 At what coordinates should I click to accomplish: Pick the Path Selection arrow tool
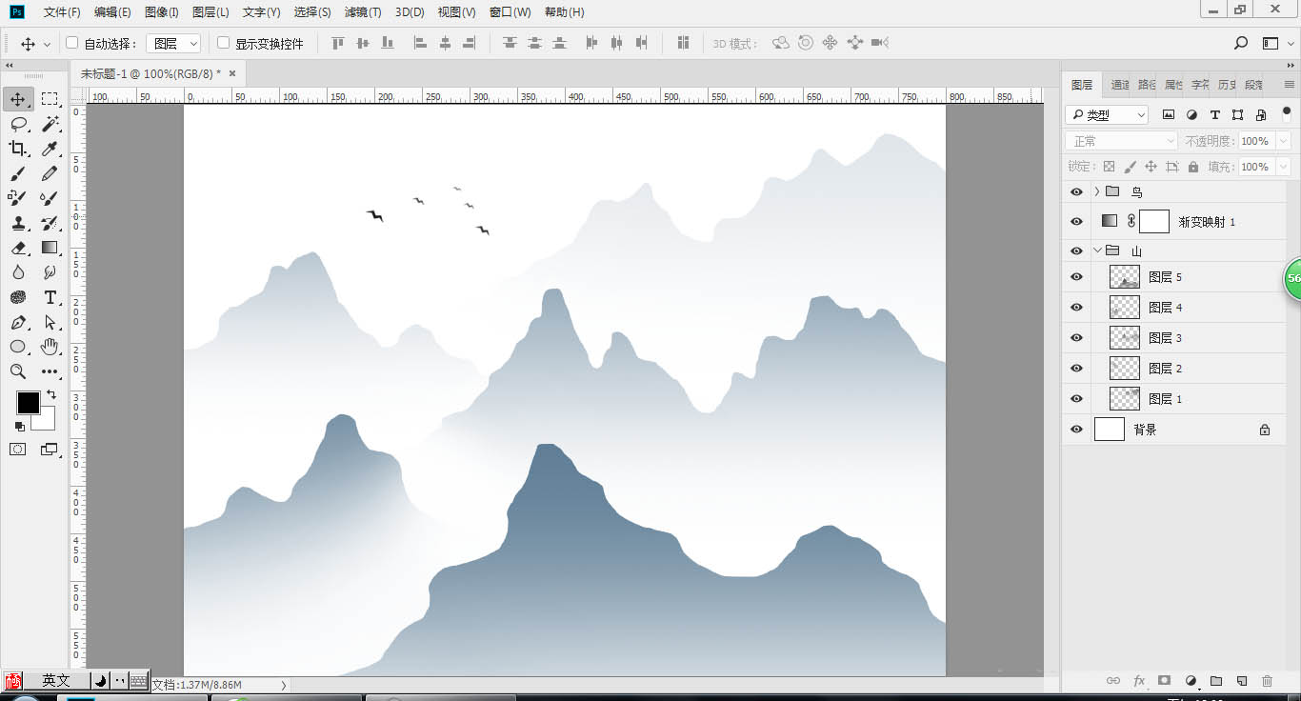tap(50, 322)
